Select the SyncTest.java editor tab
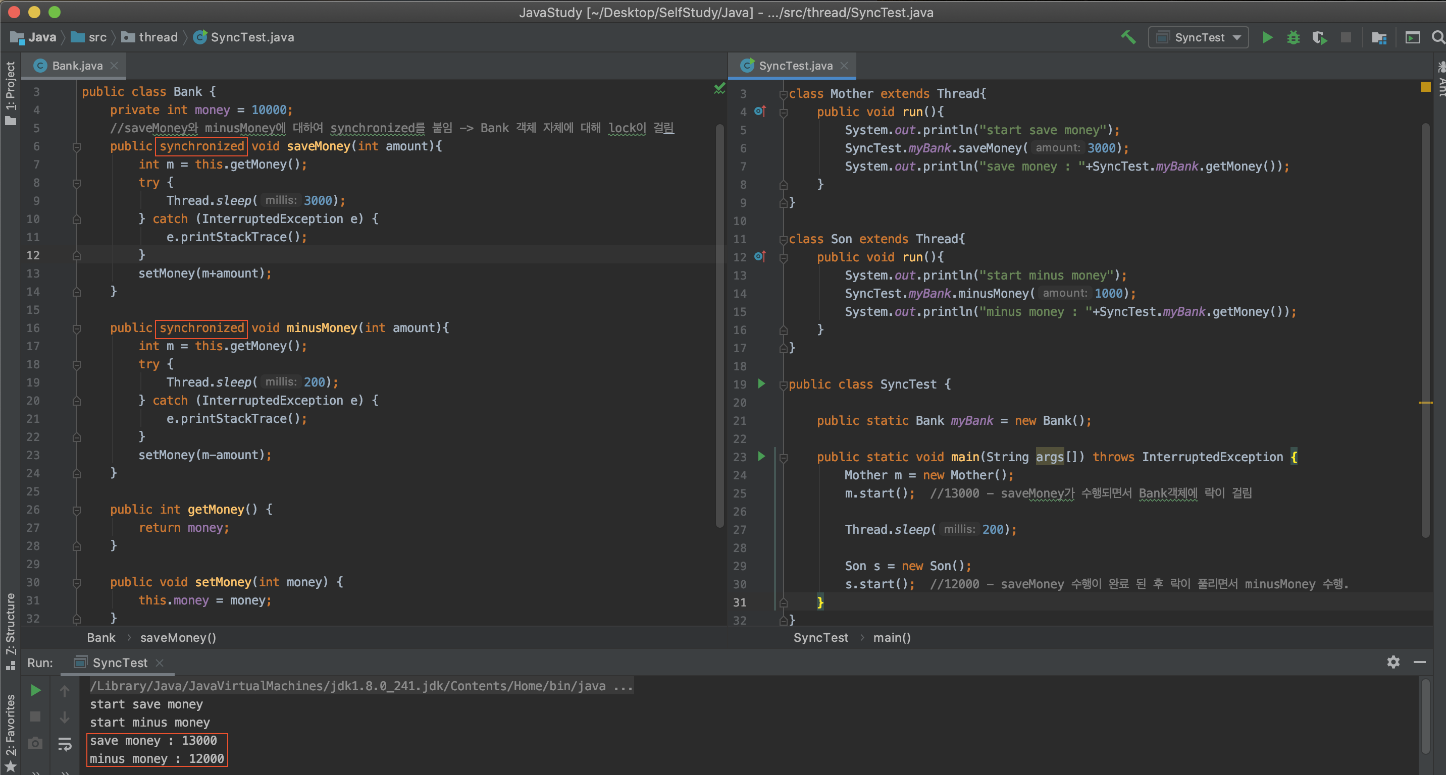Viewport: 1446px width, 775px height. [x=795, y=66]
